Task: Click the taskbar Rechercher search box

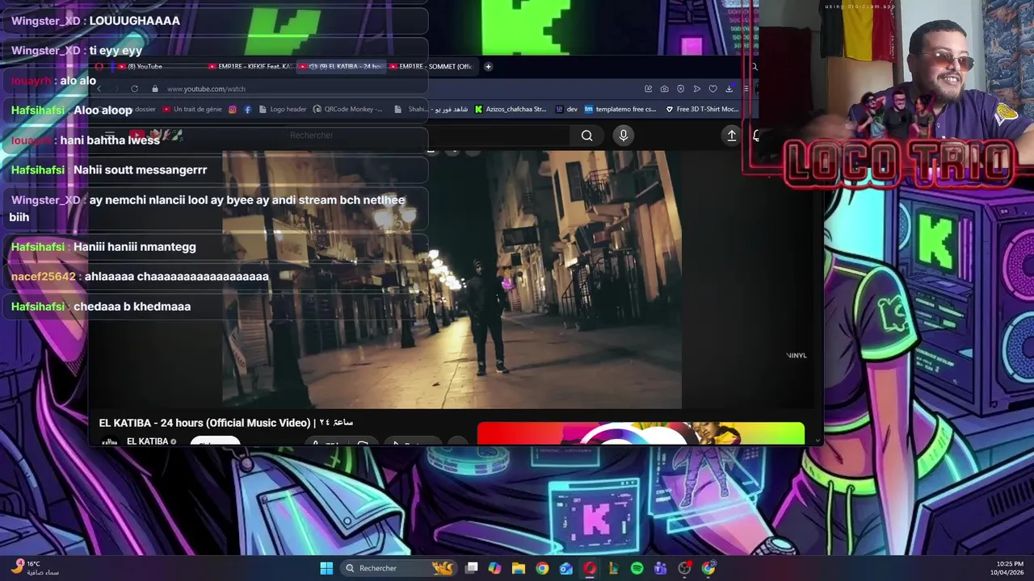Action: [401, 568]
